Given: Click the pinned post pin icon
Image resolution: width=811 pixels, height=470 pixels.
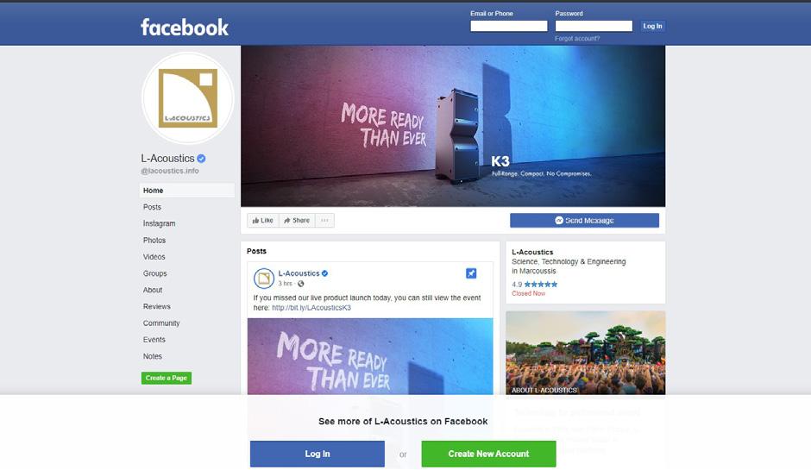Looking at the screenshot, I should (471, 273).
